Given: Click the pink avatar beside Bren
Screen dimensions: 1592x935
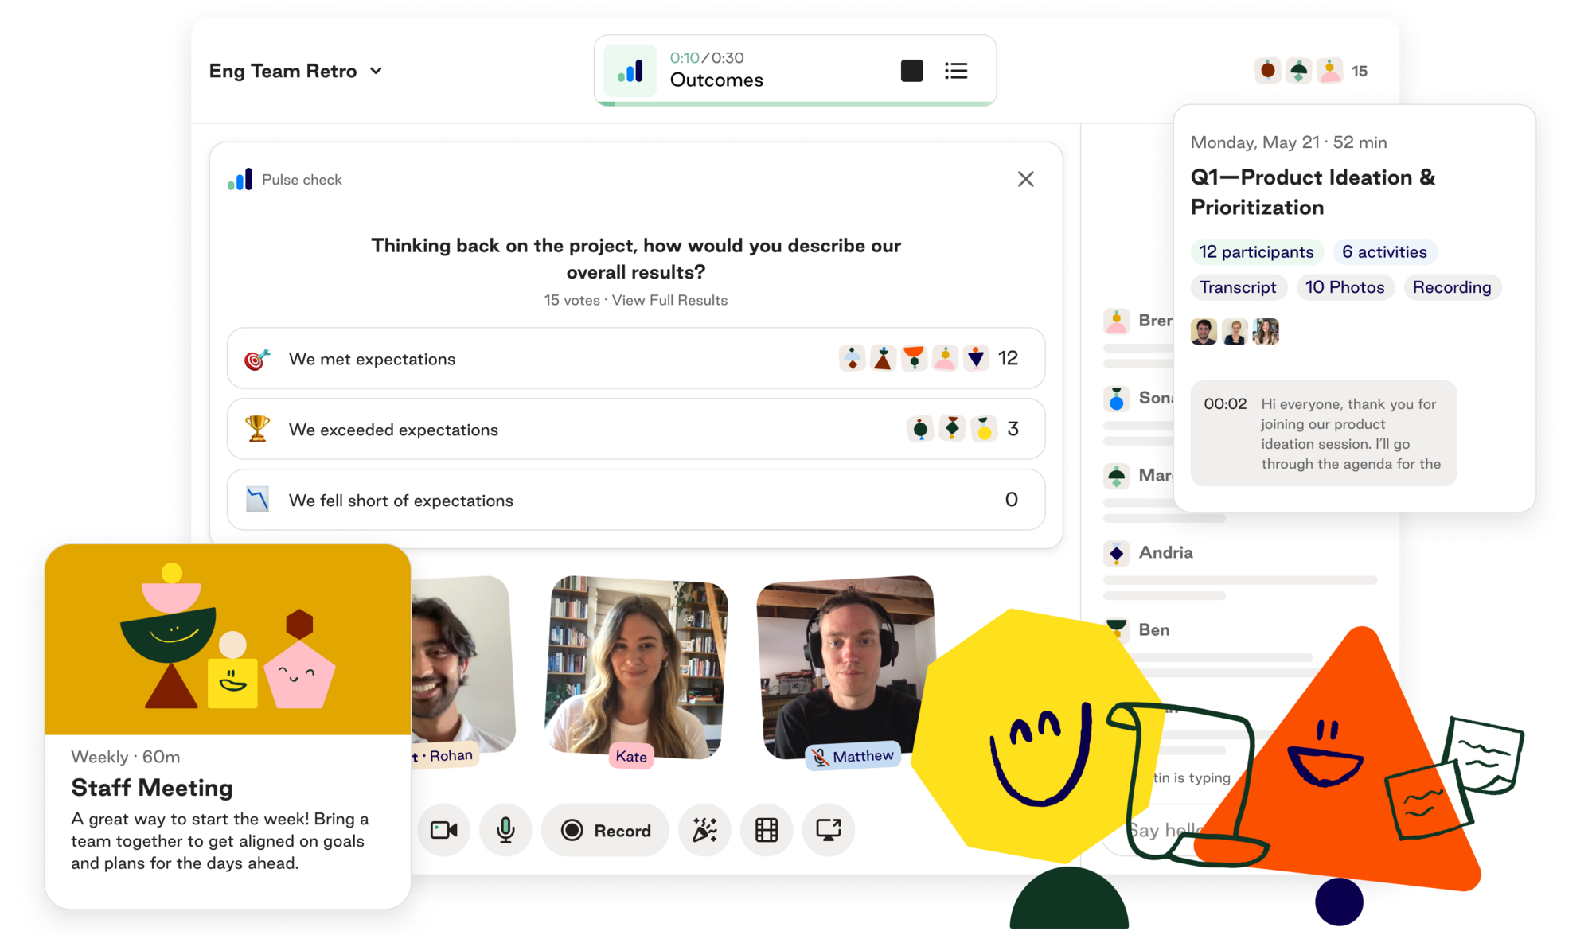Looking at the screenshot, I should (1116, 321).
